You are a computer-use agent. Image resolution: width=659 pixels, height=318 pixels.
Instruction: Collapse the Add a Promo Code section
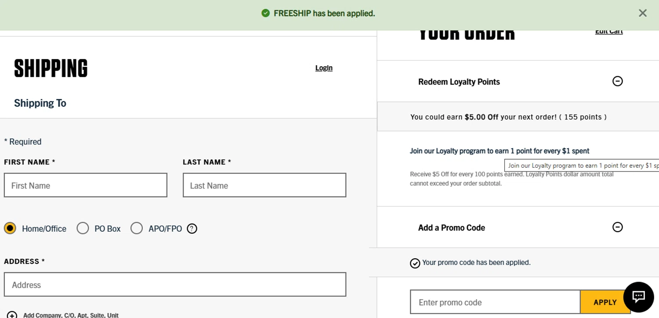click(x=617, y=227)
